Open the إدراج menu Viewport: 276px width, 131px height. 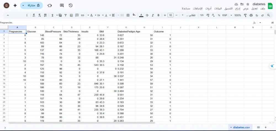pyautogui.click(x=237, y=9)
